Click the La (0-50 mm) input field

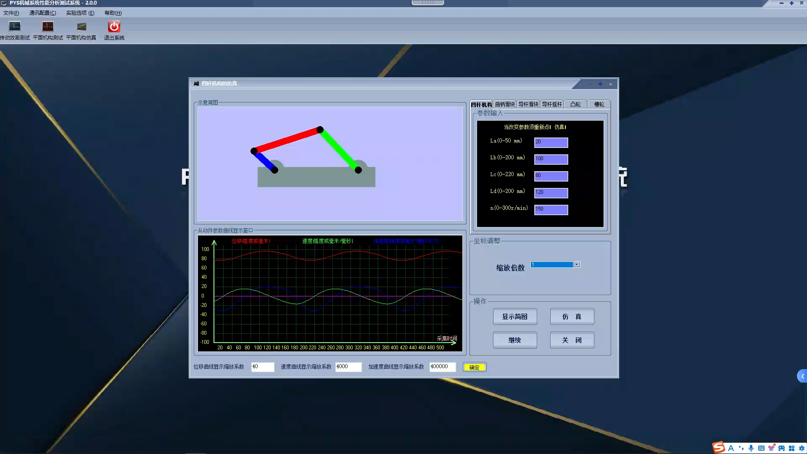point(551,143)
